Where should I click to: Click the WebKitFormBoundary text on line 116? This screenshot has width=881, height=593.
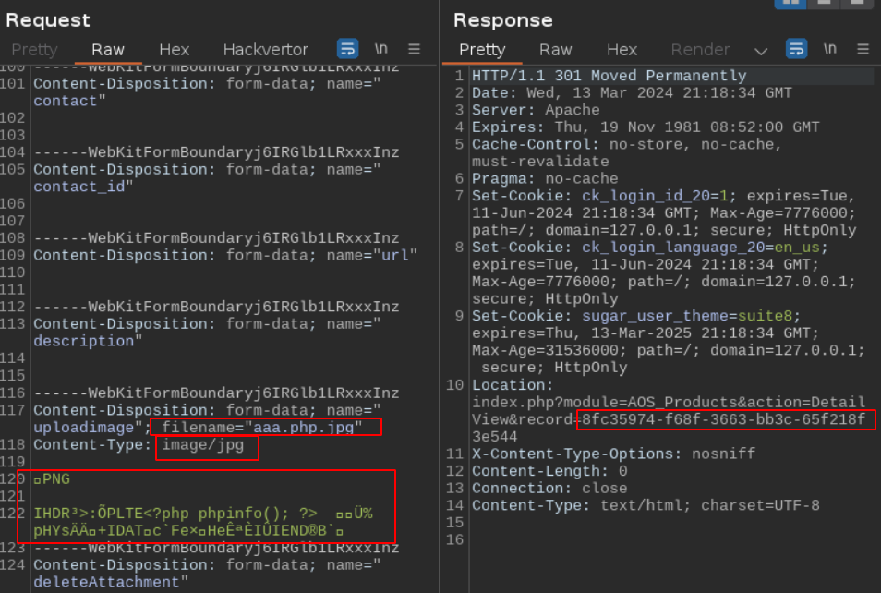tap(216, 393)
